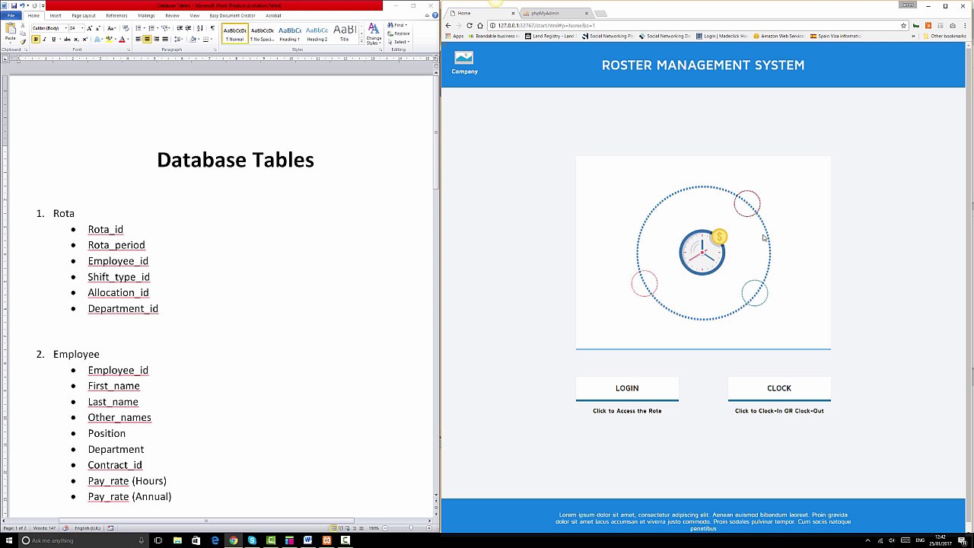The height and width of the screenshot is (548, 974).
Task: Toggle Show/Hide paragraph marks
Action: pos(212,28)
